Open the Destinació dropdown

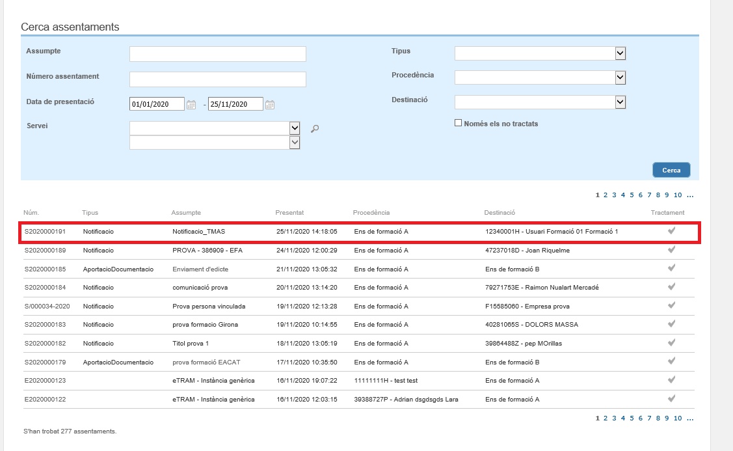point(620,102)
